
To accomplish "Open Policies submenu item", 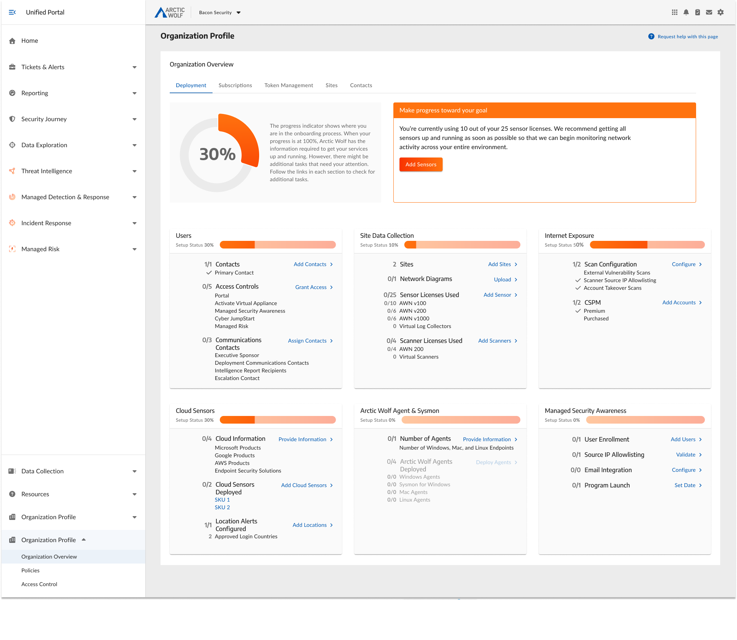I will coord(73,570).
